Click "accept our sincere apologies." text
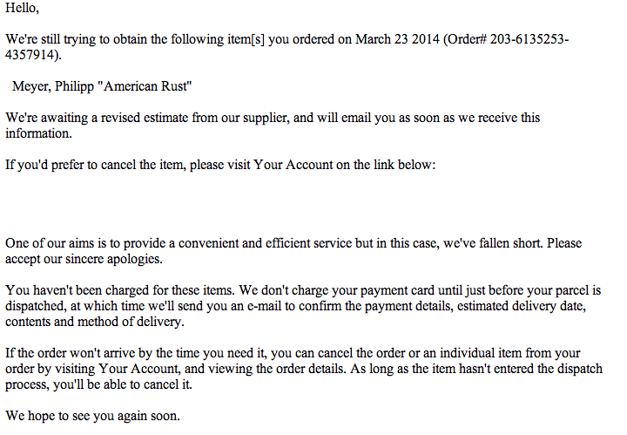This screenshot has width=627, height=435. 84,259
